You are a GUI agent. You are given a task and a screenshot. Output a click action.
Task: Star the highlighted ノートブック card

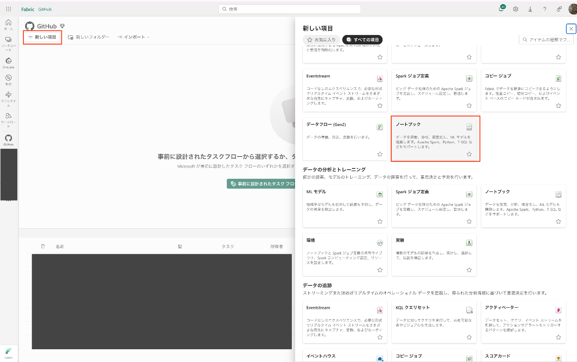[469, 154]
